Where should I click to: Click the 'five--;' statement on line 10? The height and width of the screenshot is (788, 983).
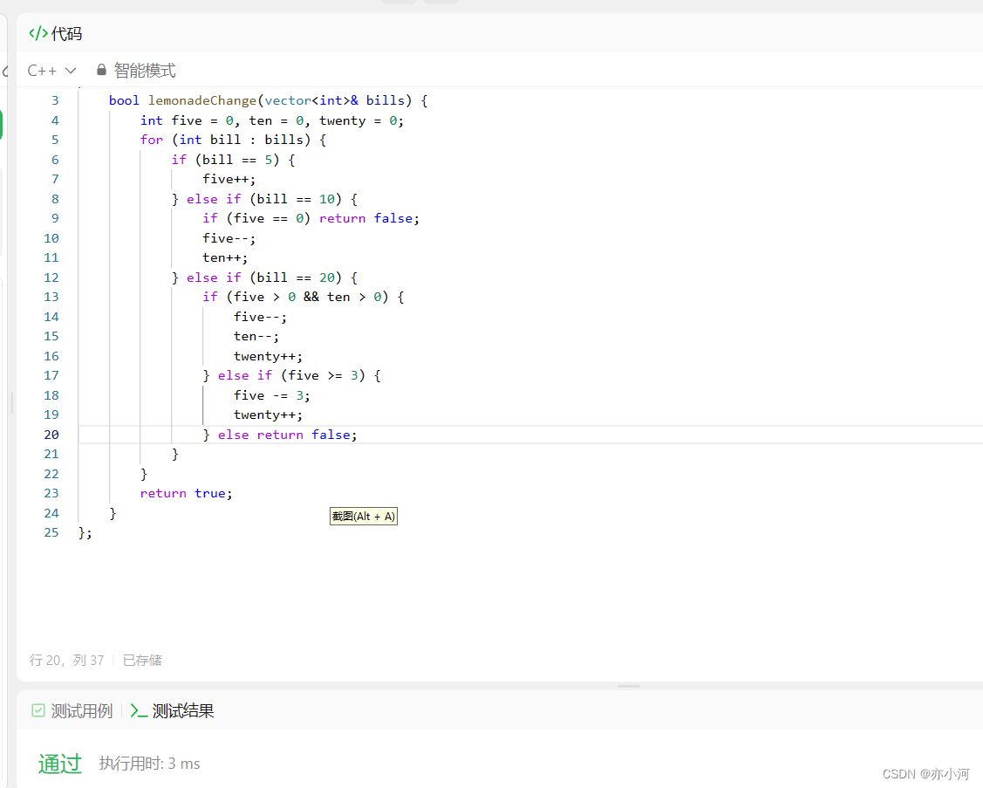pyautogui.click(x=229, y=238)
